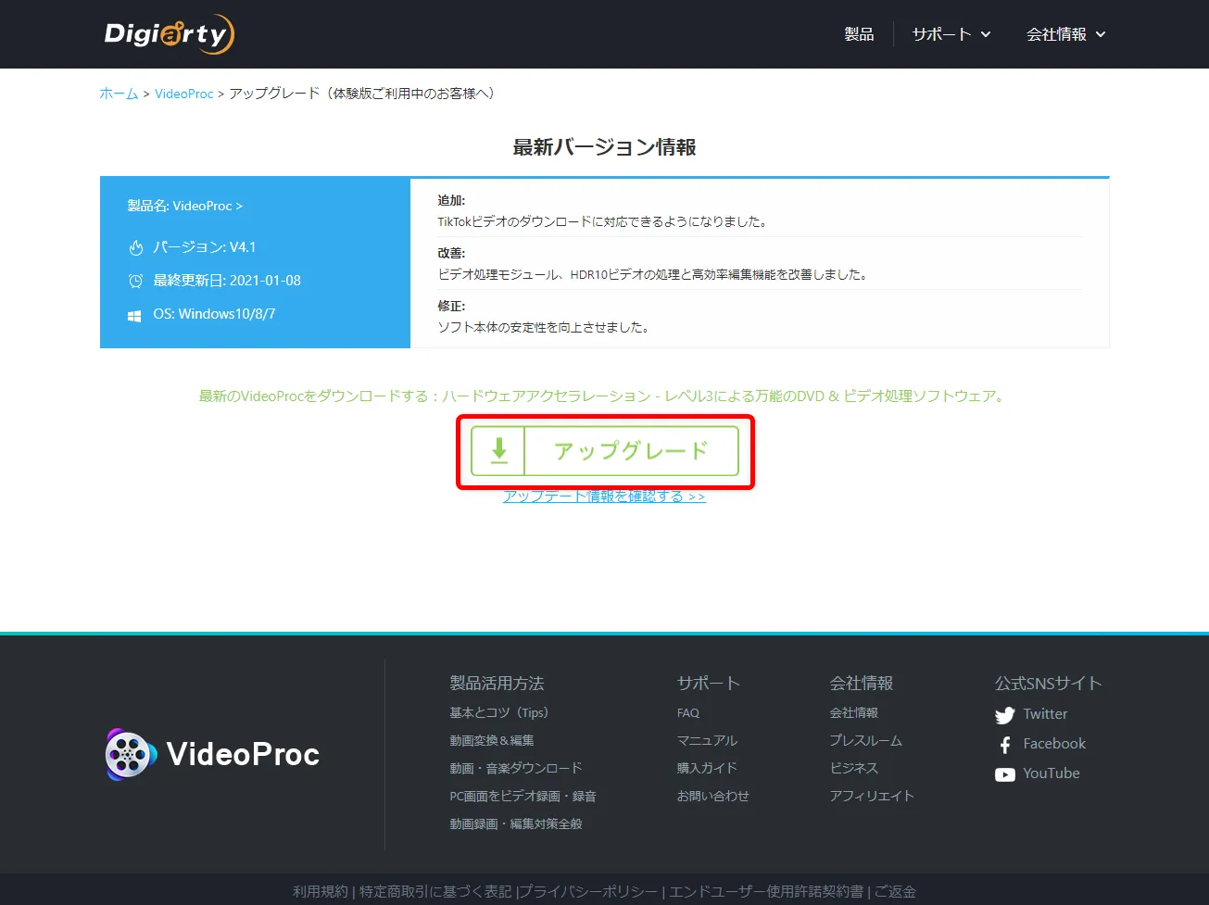Click the 製品活用方法 footer heading
The width and height of the screenshot is (1209, 905).
coord(497,684)
